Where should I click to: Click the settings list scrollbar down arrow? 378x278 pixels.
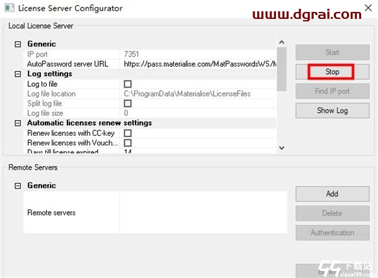tap(282, 148)
